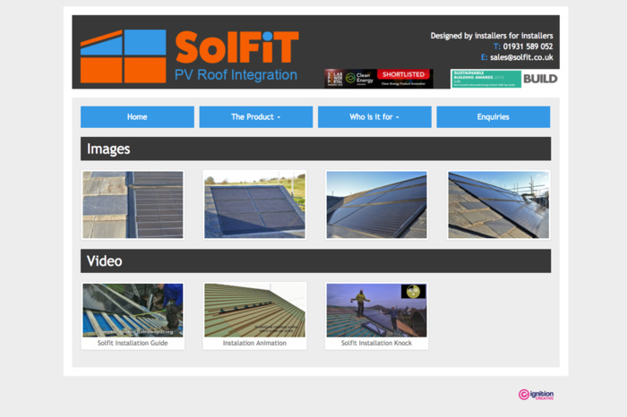Viewport: 627px width, 417px height.
Task: Open the close-up slate roof edge image
Action: pyautogui.click(x=133, y=205)
